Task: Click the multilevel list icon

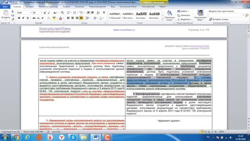Action: 81,13
